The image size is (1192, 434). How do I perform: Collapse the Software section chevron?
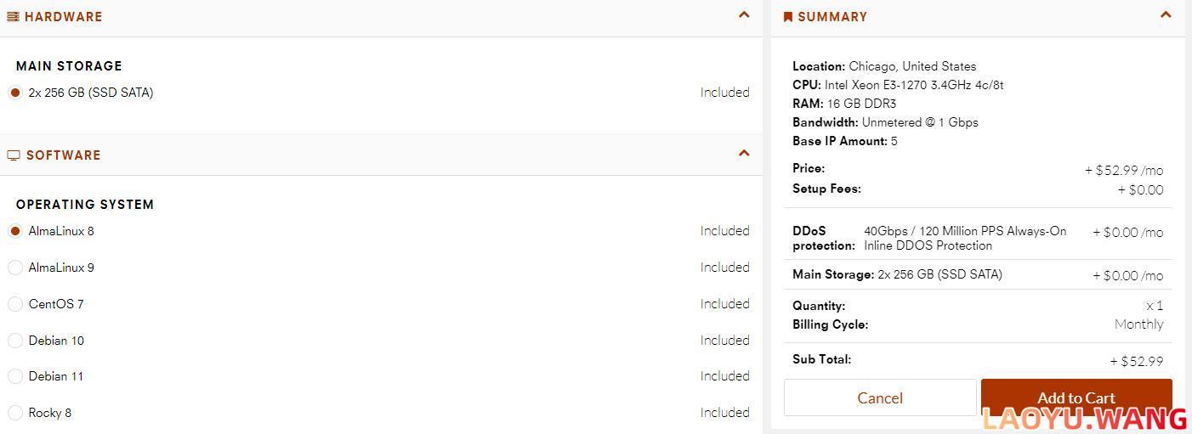pos(744,153)
